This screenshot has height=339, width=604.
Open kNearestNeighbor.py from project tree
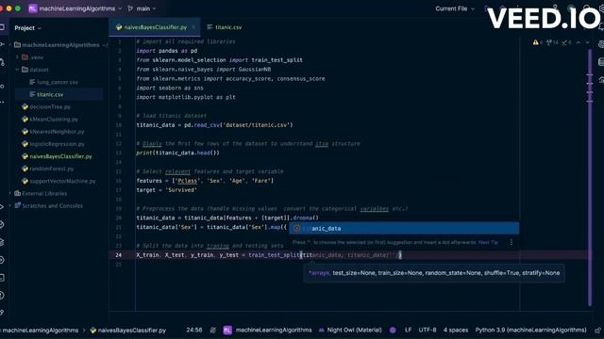pyautogui.click(x=53, y=132)
